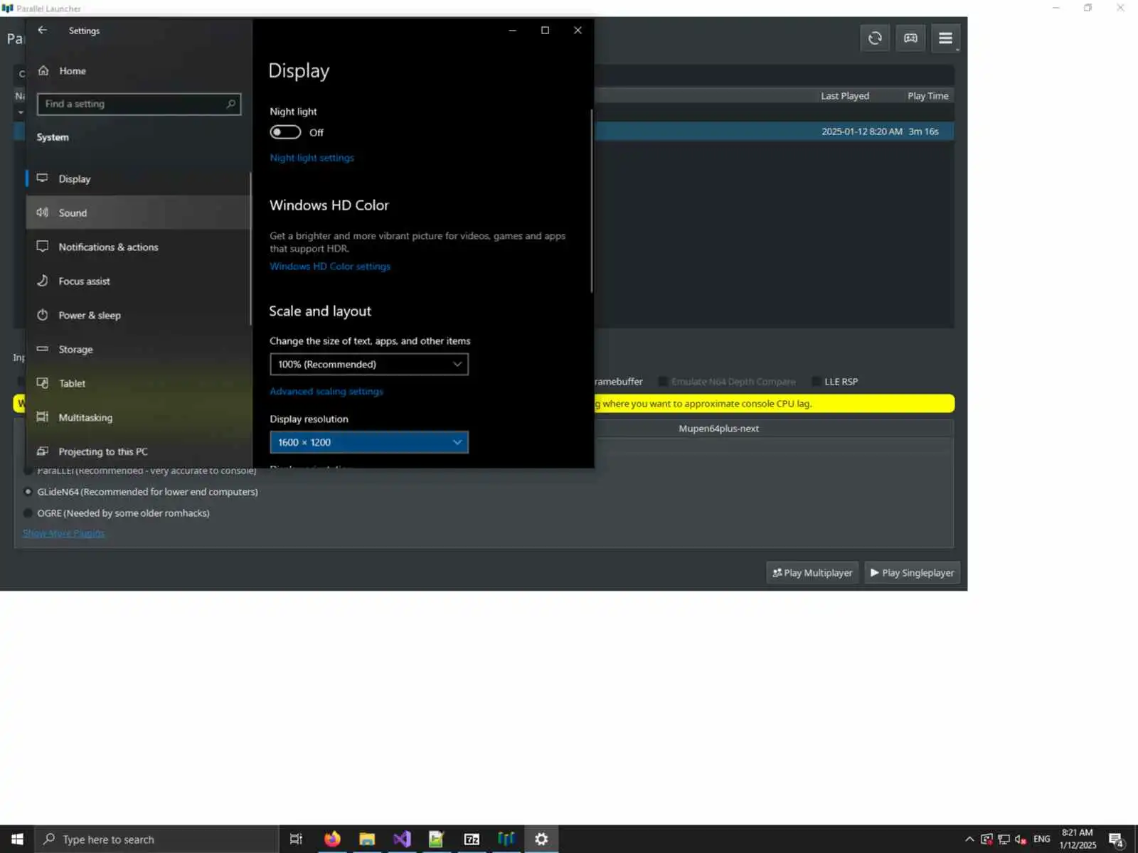1138x853 pixels.
Task: Launch Firefox from the taskbar
Action: pos(332,839)
